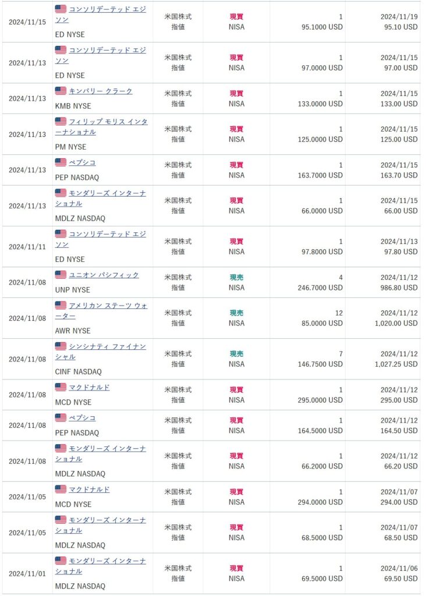The width and height of the screenshot is (426, 596).
Task: Follow the アメリカン ステーツ ウォーター link
Action: click(x=108, y=306)
